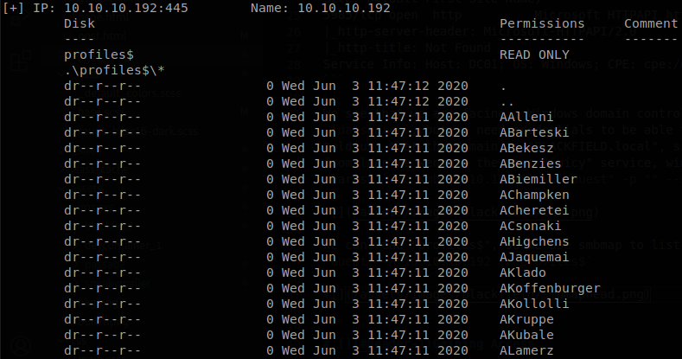Click the ABekesz directory listing
682x359 pixels.
(526, 149)
